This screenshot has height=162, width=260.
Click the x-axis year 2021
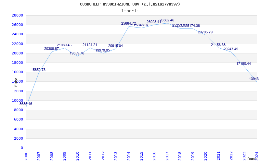218,156
